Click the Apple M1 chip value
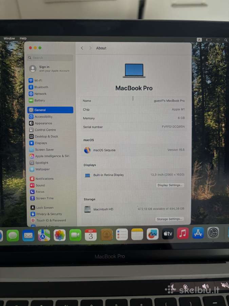This screenshot has width=229, height=306. tap(178, 109)
